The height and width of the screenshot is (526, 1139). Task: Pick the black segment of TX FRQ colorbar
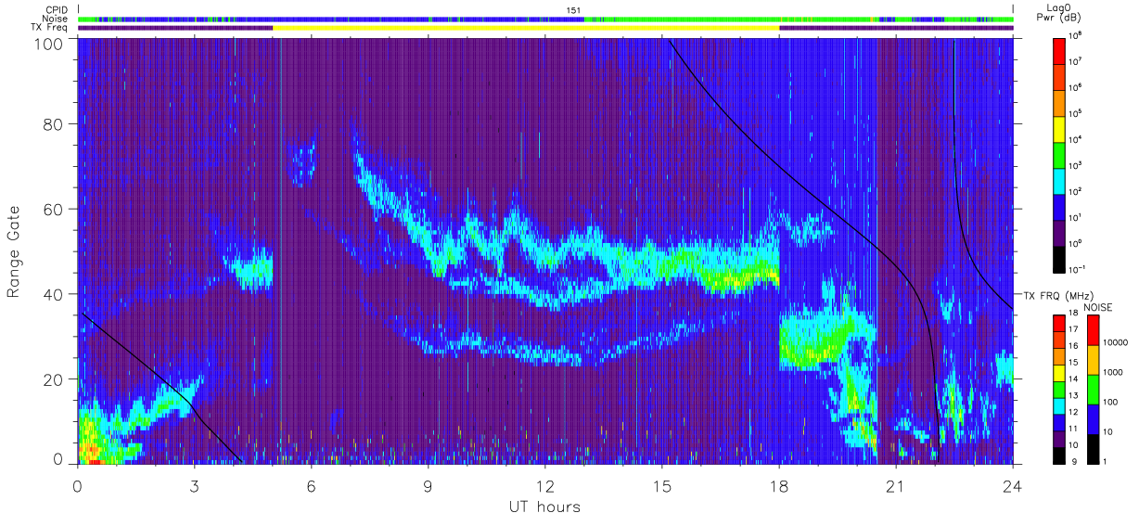(x=1060, y=455)
